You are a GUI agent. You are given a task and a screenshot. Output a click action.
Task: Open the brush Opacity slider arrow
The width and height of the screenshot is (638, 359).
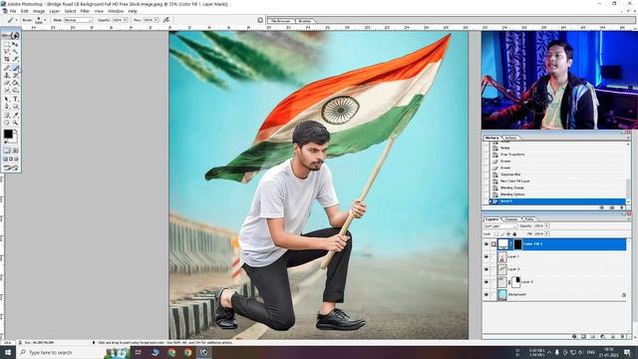[125, 20]
